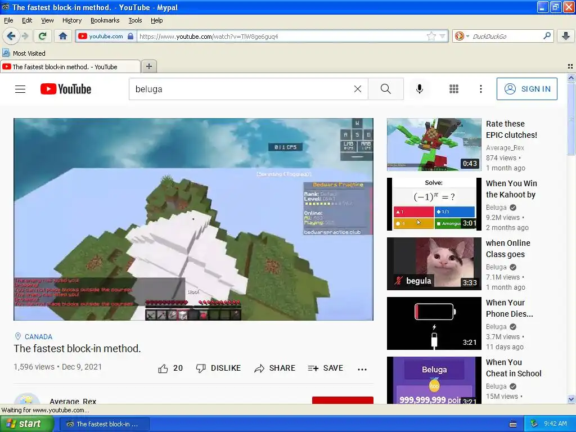
Task: Click the page scrollbar down arrow
Action: click(x=571, y=399)
